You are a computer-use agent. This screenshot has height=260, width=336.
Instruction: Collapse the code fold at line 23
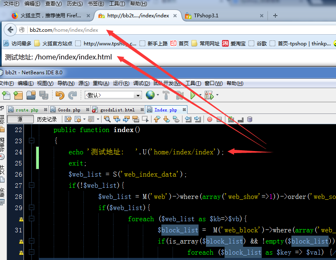pos(31,141)
